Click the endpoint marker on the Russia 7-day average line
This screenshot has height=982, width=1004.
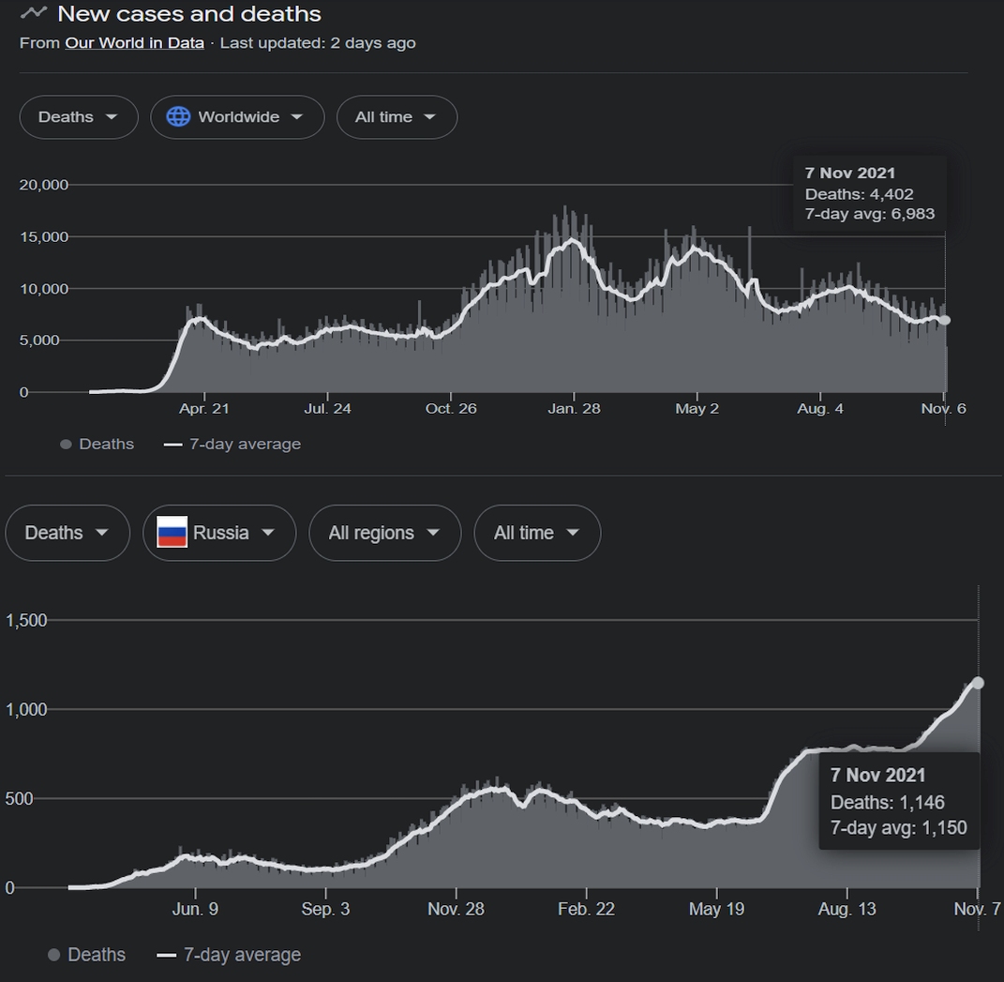click(x=978, y=683)
